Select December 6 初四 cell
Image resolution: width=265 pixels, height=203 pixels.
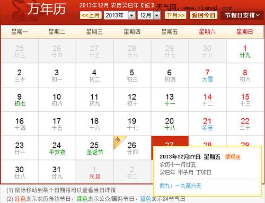(x=170, y=75)
